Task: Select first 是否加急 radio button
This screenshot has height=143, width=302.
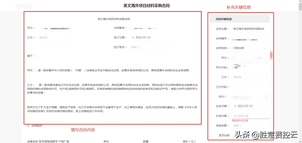Action: (x=233, y=135)
